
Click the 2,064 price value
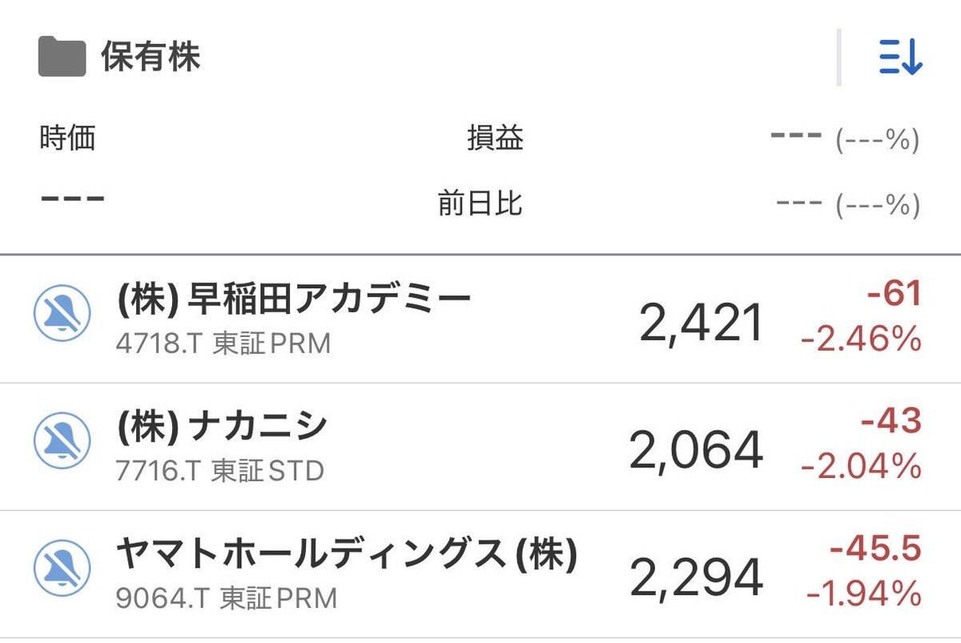point(696,450)
